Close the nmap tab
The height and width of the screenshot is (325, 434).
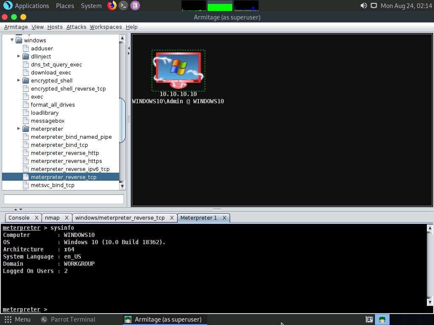click(x=67, y=218)
